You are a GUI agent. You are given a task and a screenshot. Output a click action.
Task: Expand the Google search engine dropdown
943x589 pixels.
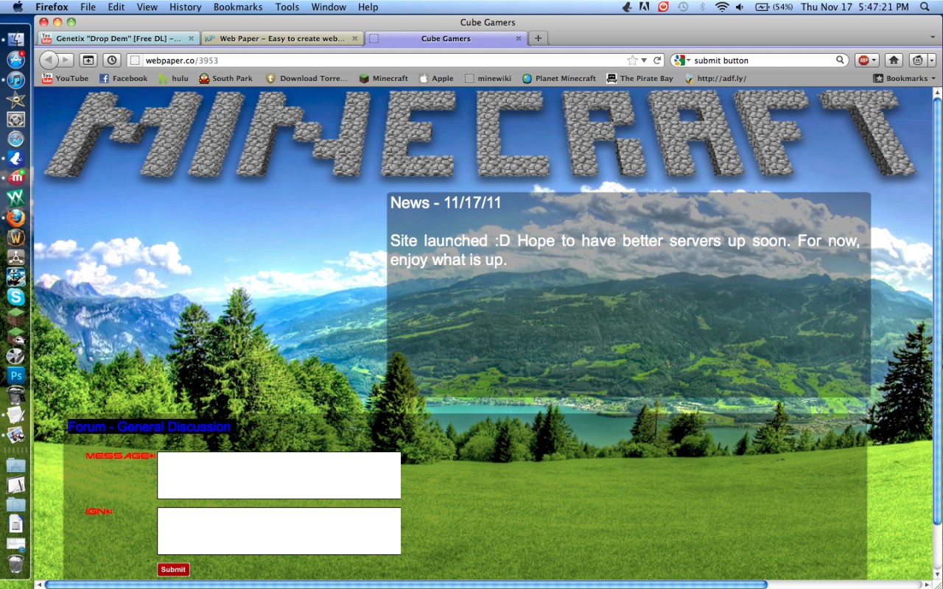689,60
